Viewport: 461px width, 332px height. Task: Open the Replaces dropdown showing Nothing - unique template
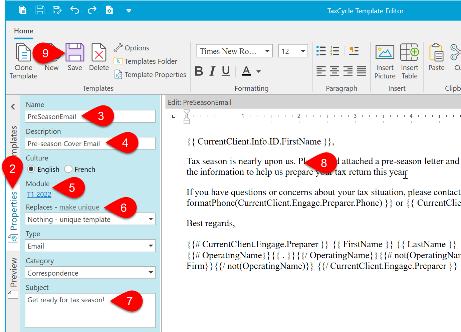90,219
